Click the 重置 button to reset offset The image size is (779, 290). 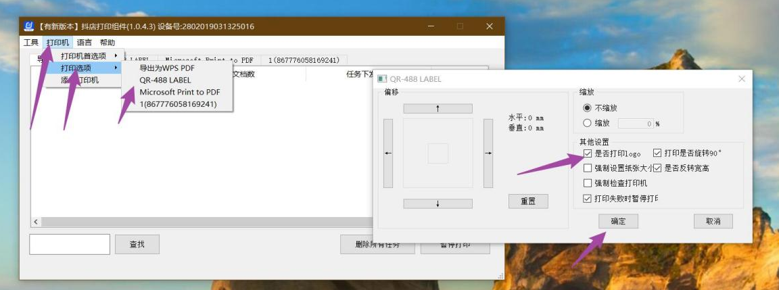528,201
